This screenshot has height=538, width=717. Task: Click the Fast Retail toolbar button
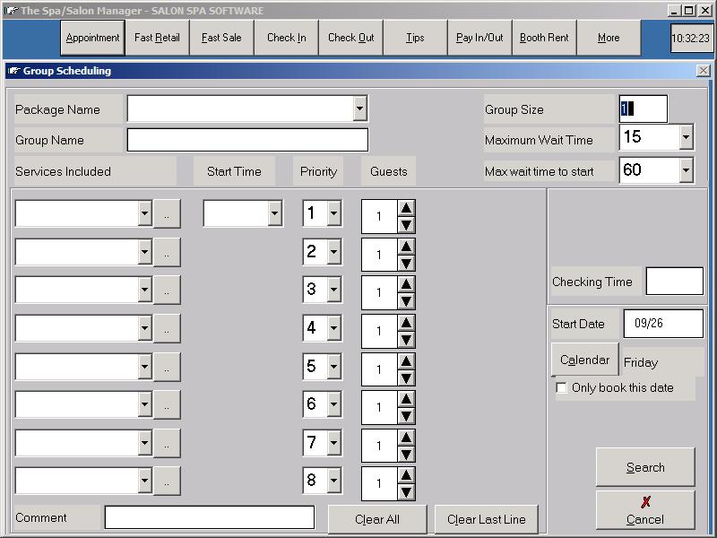tap(157, 38)
